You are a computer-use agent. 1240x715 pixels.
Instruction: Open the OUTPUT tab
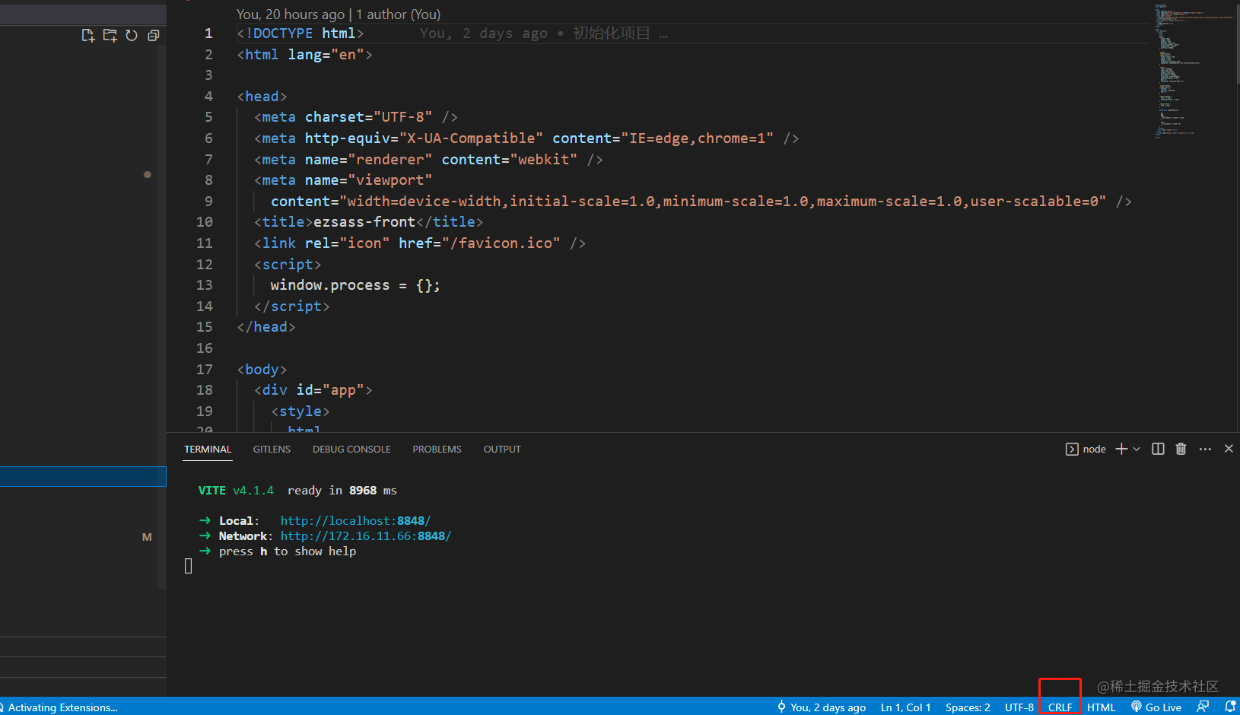pyautogui.click(x=502, y=449)
